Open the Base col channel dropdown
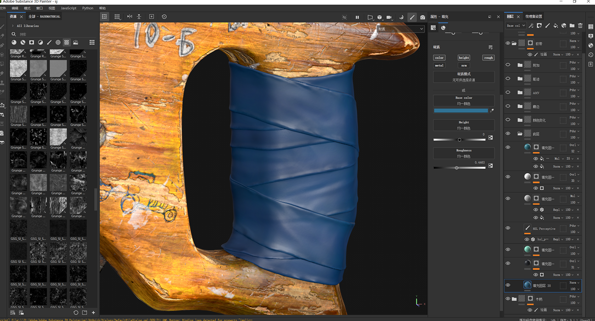Image resolution: width=595 pixels, height=321 pixels. tap(516, 26)
